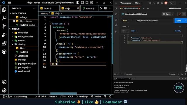The height and width of the screenshot is (105, 187).
Task: Open the Run and Debug view
Action: 4,35
